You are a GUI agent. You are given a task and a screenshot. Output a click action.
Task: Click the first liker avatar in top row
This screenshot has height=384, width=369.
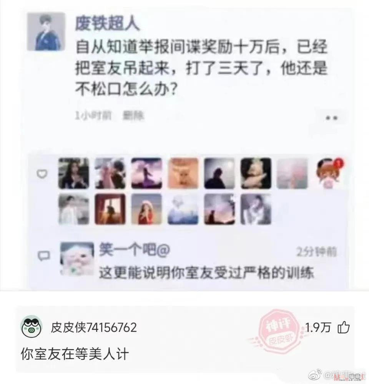coord(73,173)
